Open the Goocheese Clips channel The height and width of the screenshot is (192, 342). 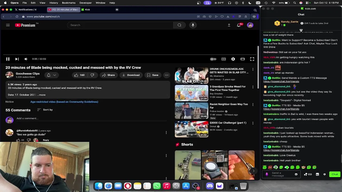click(x=28, y=74)
